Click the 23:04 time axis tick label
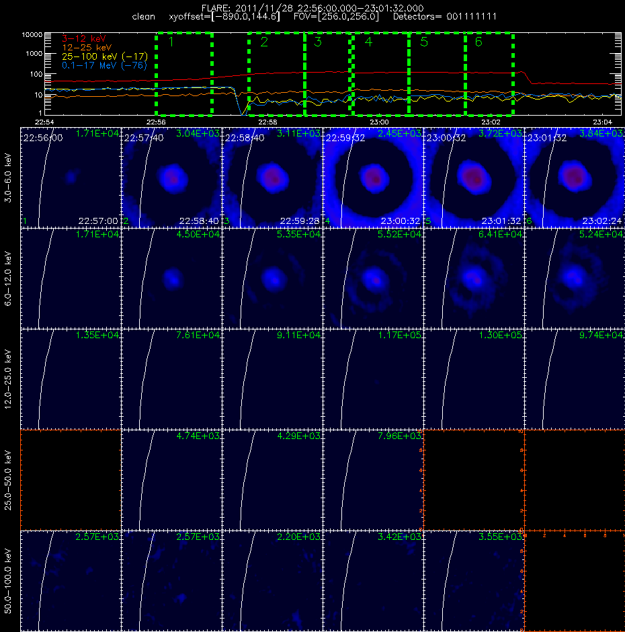 (x=602, y=122)
